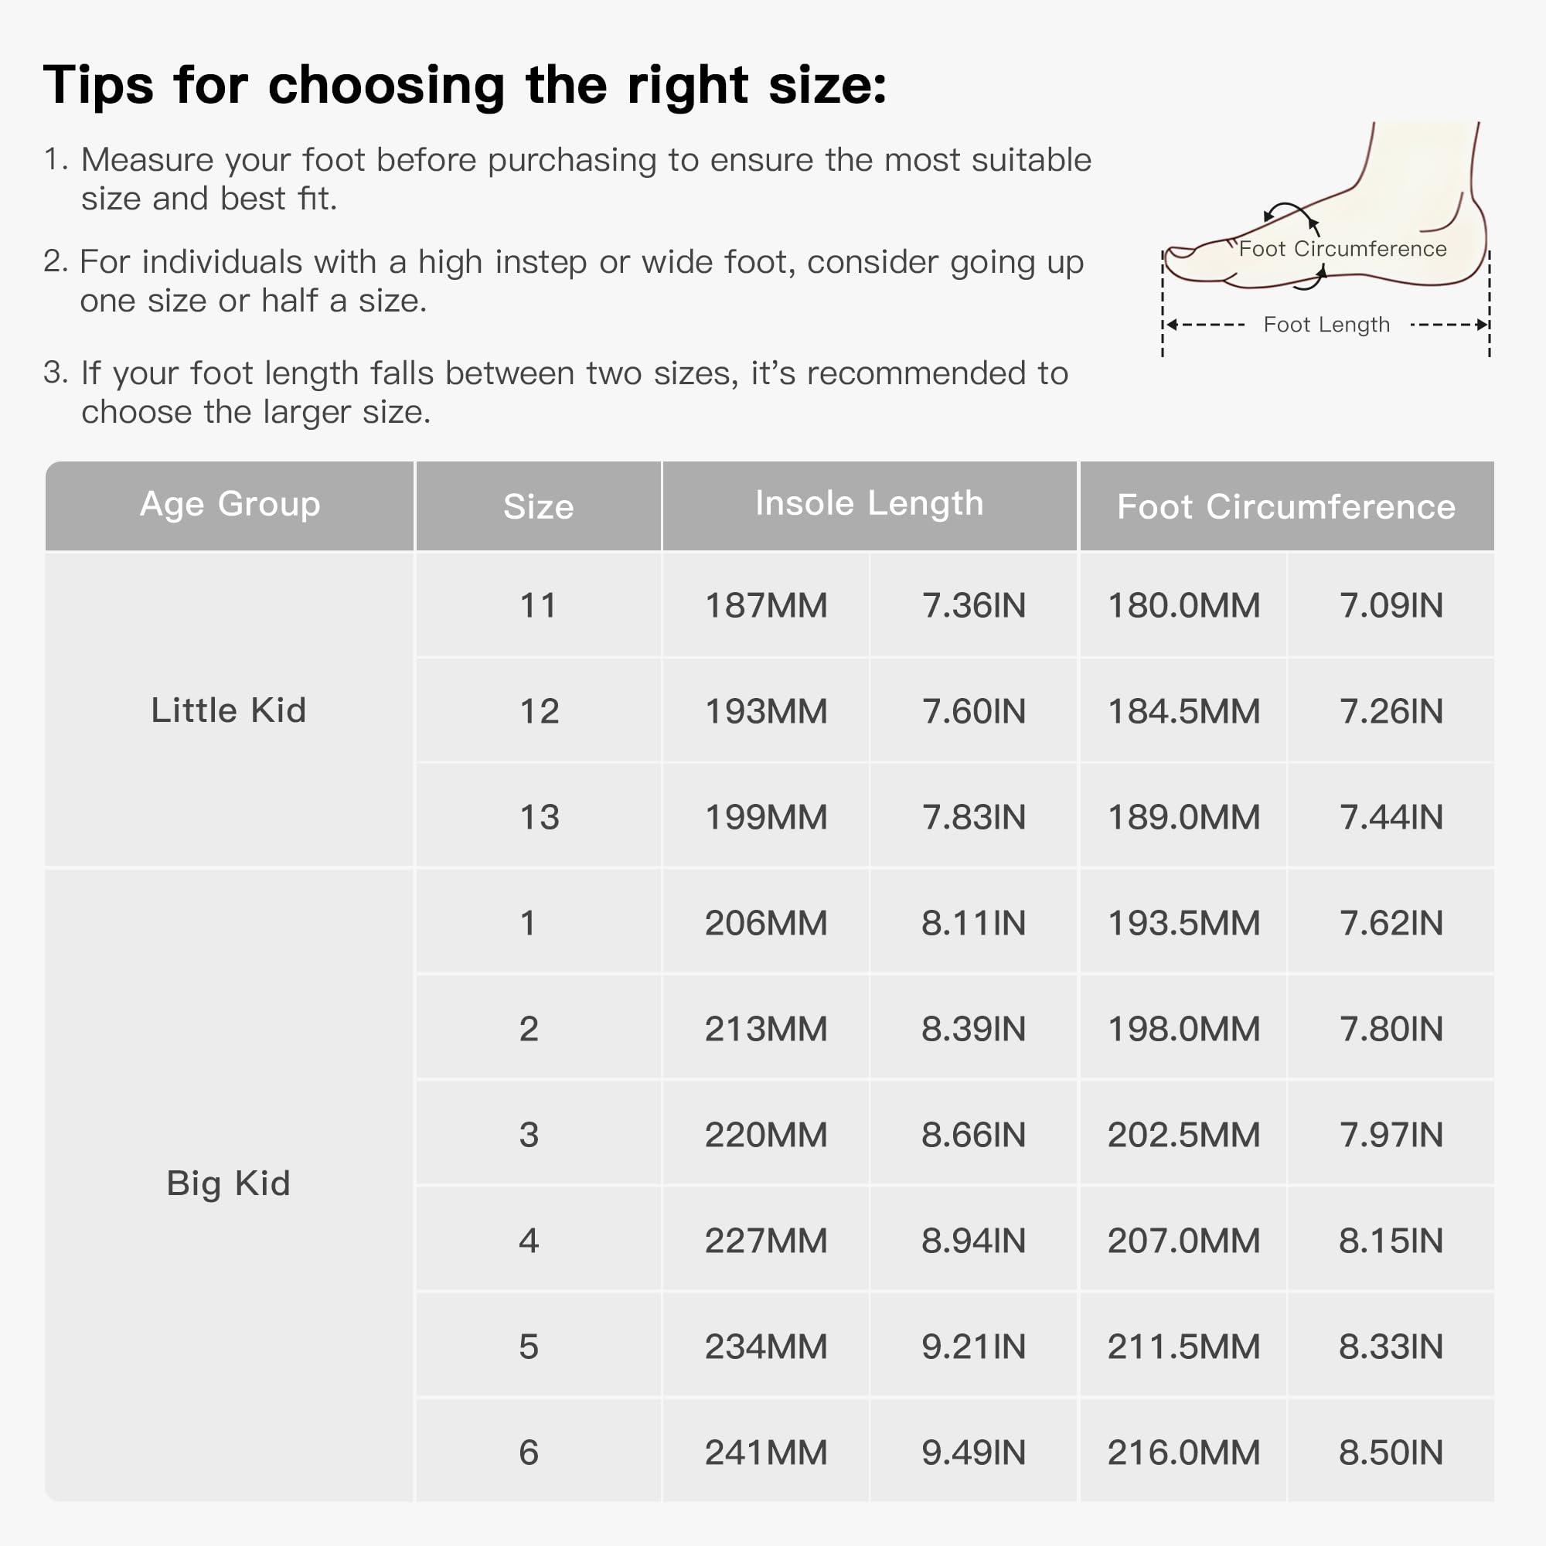The width and height of the screenshot is (1546, 1546).
Task: Select the Little Kid age group cell
Action: coord(229,710)
